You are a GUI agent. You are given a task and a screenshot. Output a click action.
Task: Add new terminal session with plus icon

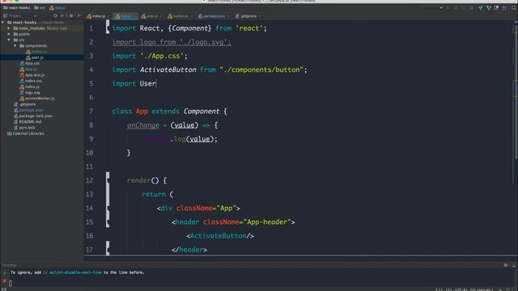[x=4, y=273]
